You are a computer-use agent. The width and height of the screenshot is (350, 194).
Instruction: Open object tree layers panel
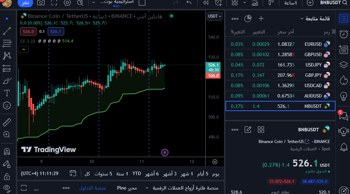(343, 65)
